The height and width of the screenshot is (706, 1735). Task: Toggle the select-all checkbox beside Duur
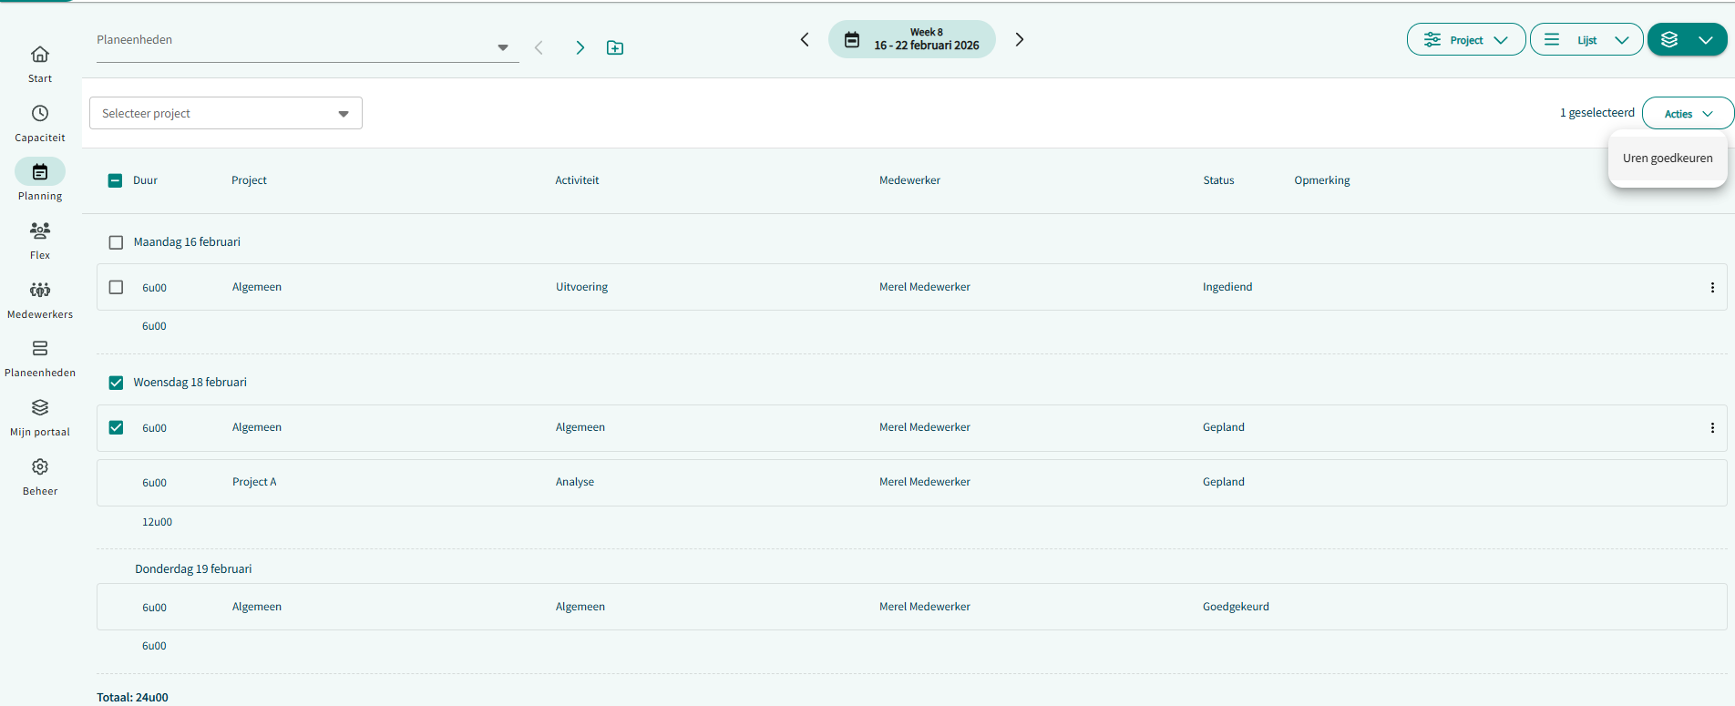115,180
